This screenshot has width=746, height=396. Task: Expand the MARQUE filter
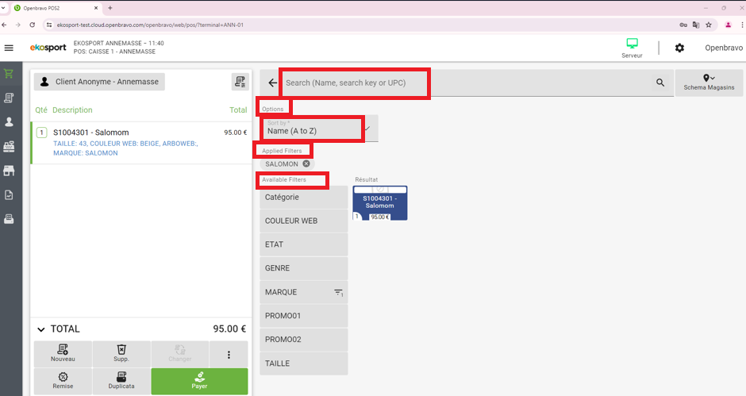coord(303,292)
